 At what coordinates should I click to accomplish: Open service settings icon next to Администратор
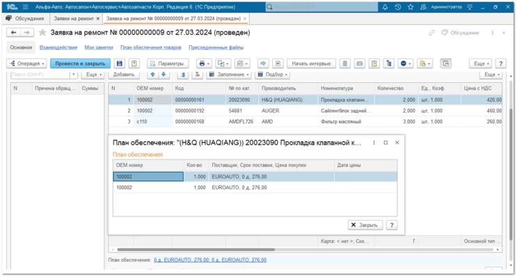coord(470,7)
